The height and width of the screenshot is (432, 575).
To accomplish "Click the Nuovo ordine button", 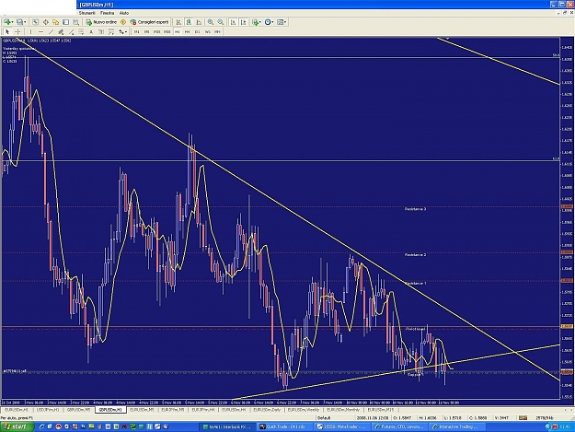I will tap(101, 22).
